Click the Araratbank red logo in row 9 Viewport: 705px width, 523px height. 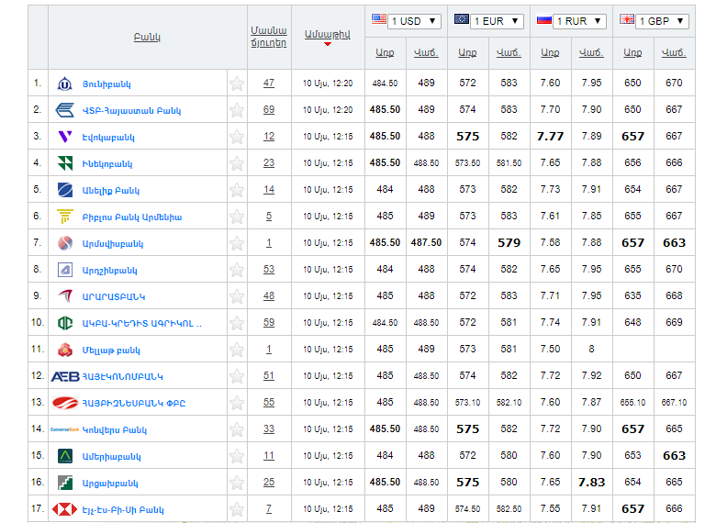click(65, 296)
